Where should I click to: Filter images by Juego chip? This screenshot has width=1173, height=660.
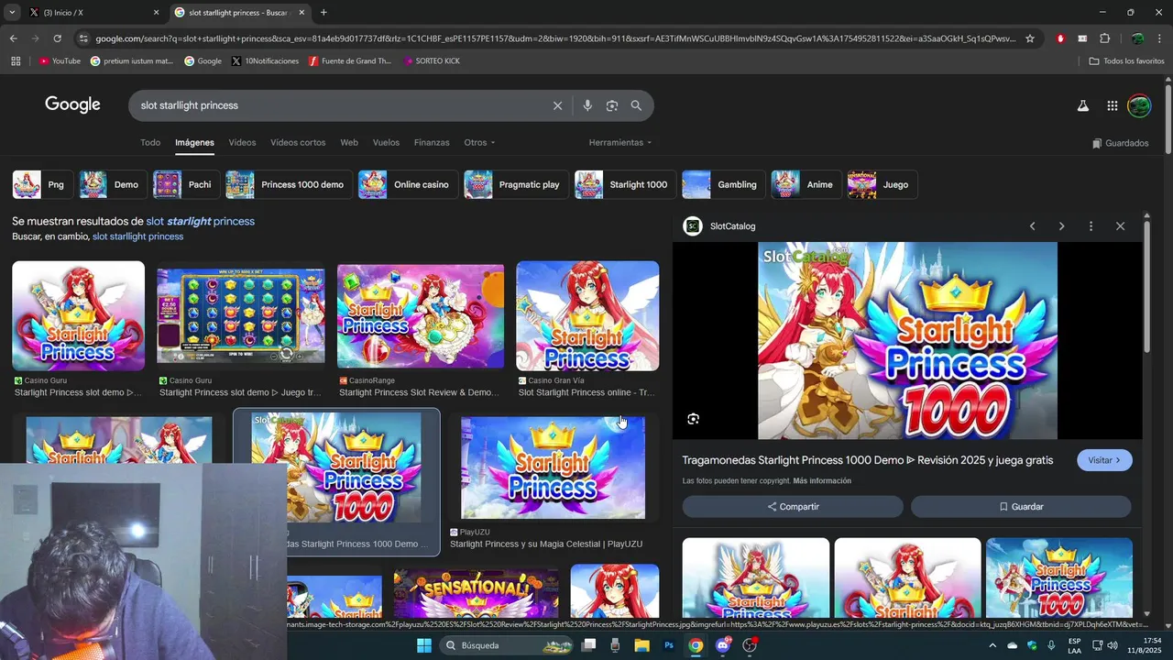[882, 185]
